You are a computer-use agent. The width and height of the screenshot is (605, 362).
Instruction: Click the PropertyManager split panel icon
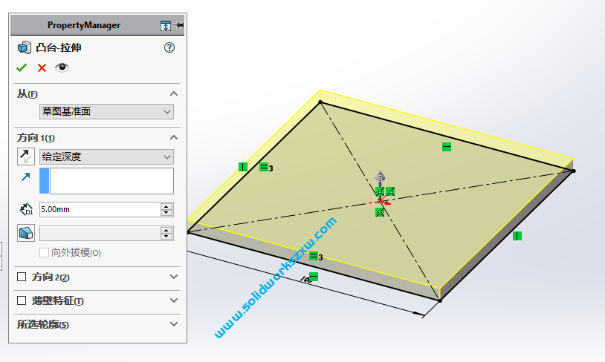165,25
